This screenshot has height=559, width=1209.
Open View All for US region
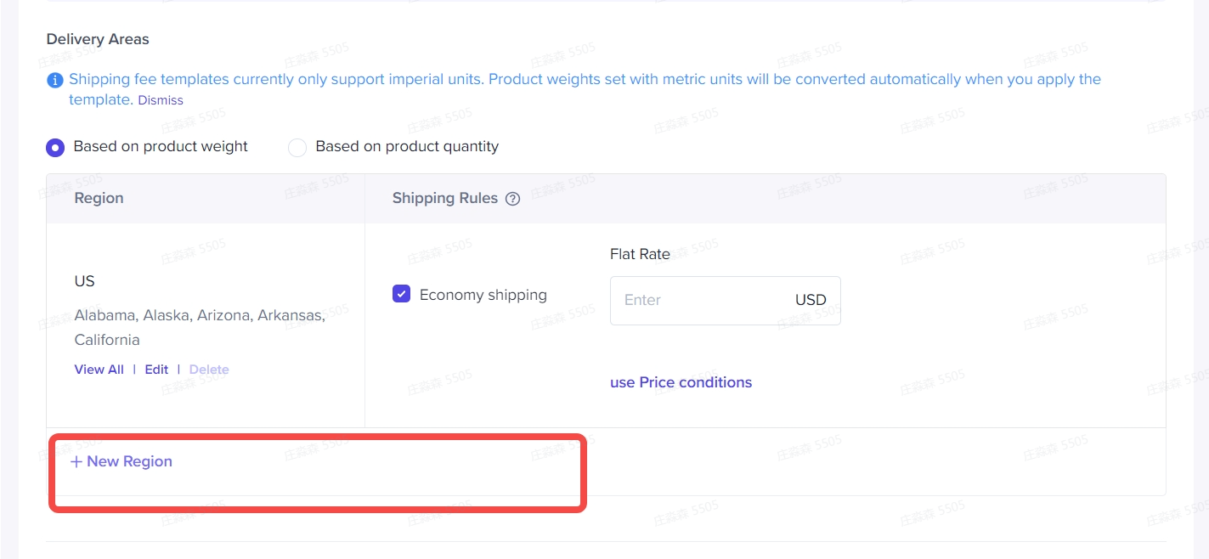[99, 370]
